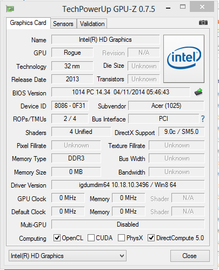
Task: Click the Device ID field 8086 - 0F31
Action: (x=70, y=106)
